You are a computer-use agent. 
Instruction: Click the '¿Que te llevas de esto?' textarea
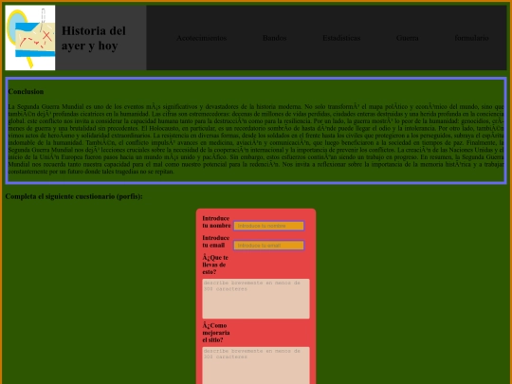[256, 299]
